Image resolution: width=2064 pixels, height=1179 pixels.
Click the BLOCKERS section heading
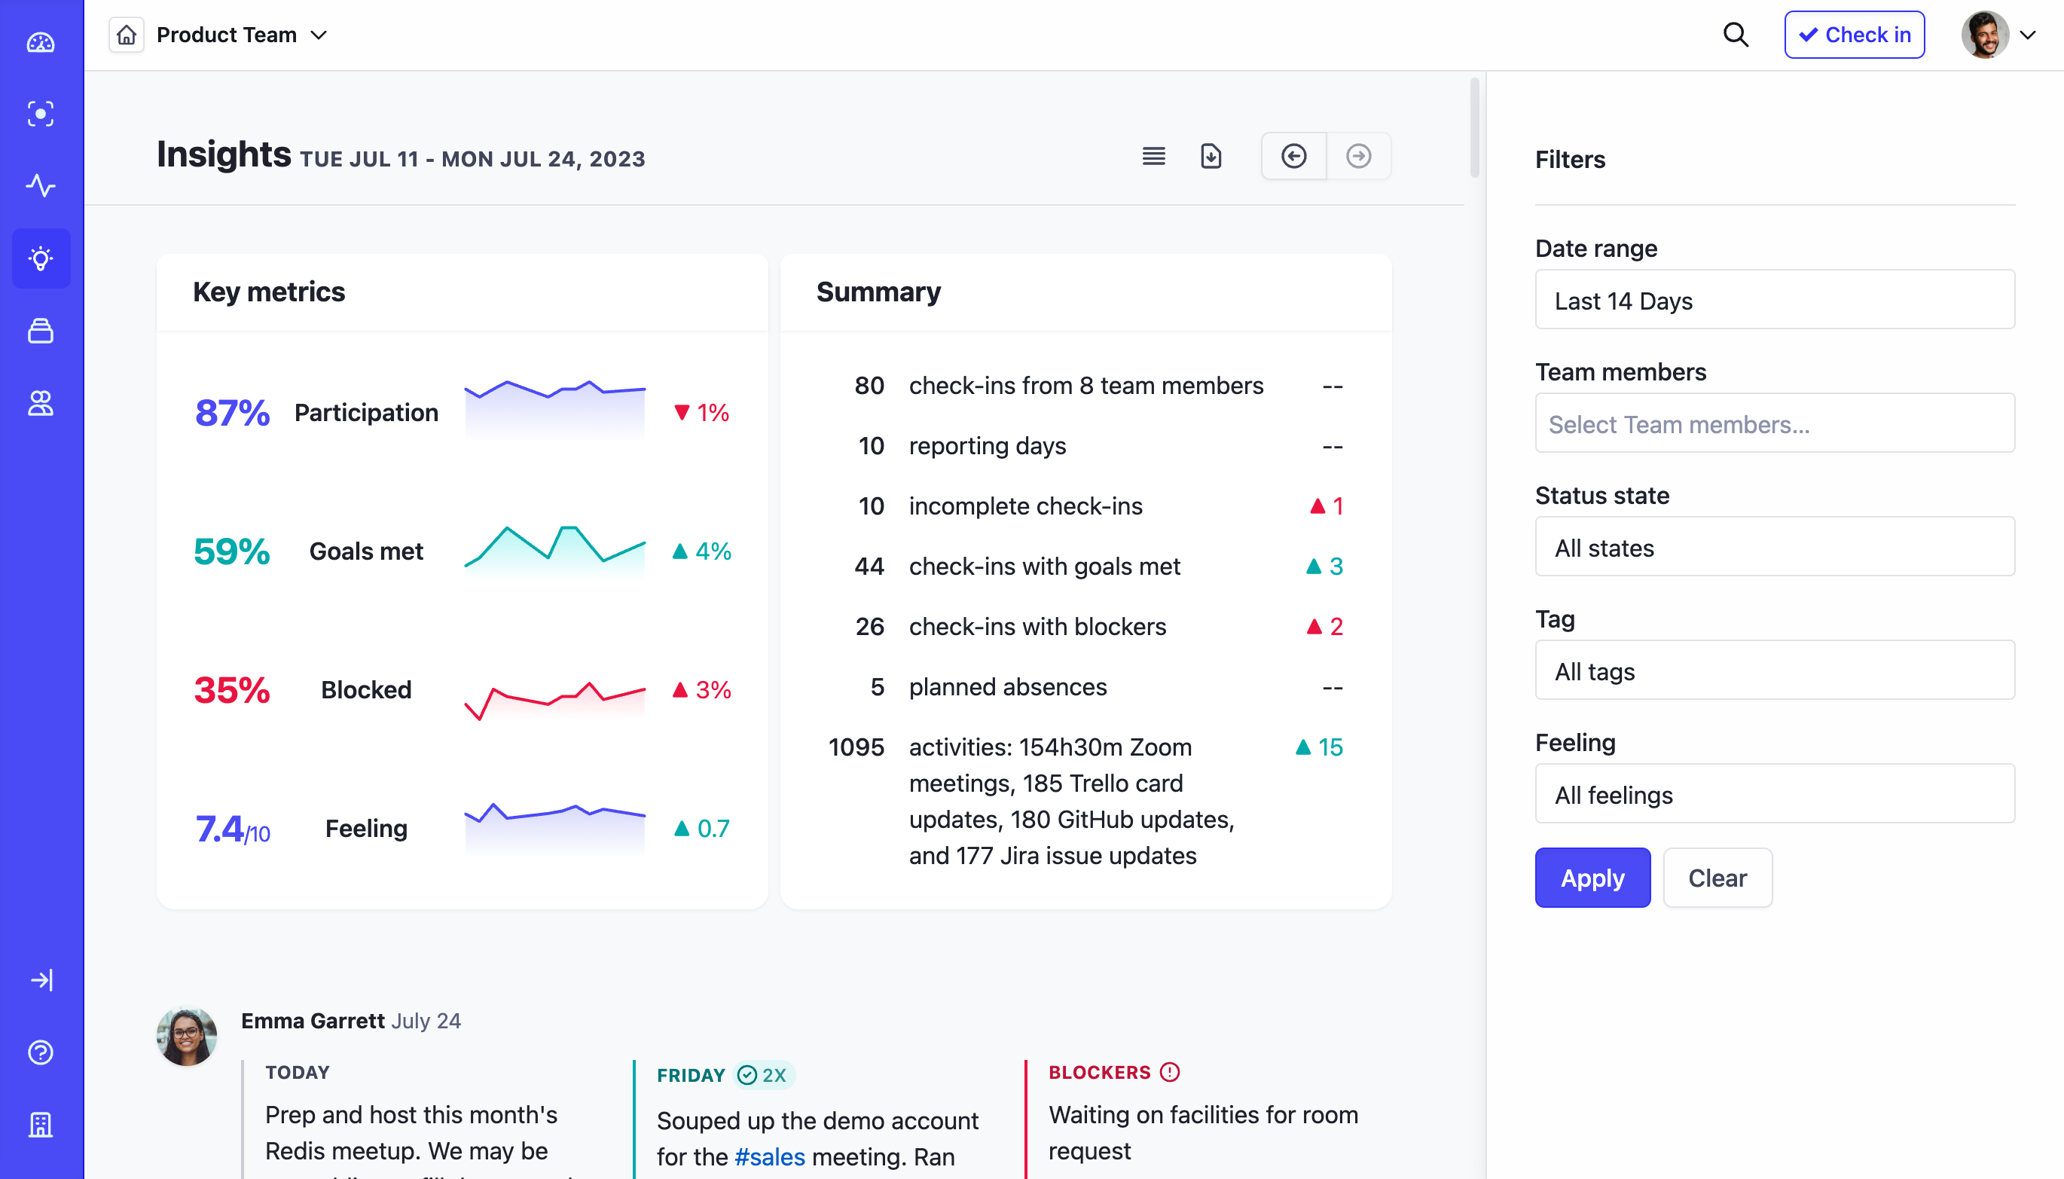(1099, 1072)
